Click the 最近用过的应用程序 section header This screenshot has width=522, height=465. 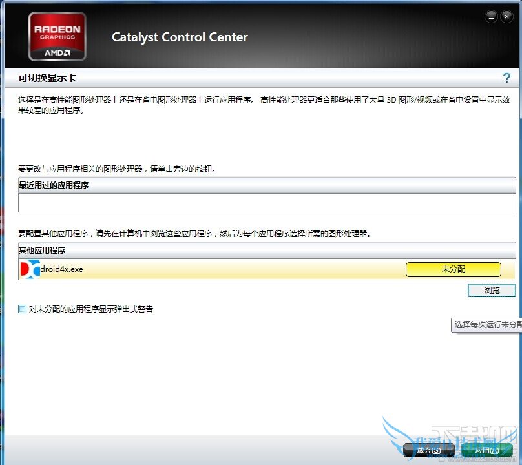point(267,185)
